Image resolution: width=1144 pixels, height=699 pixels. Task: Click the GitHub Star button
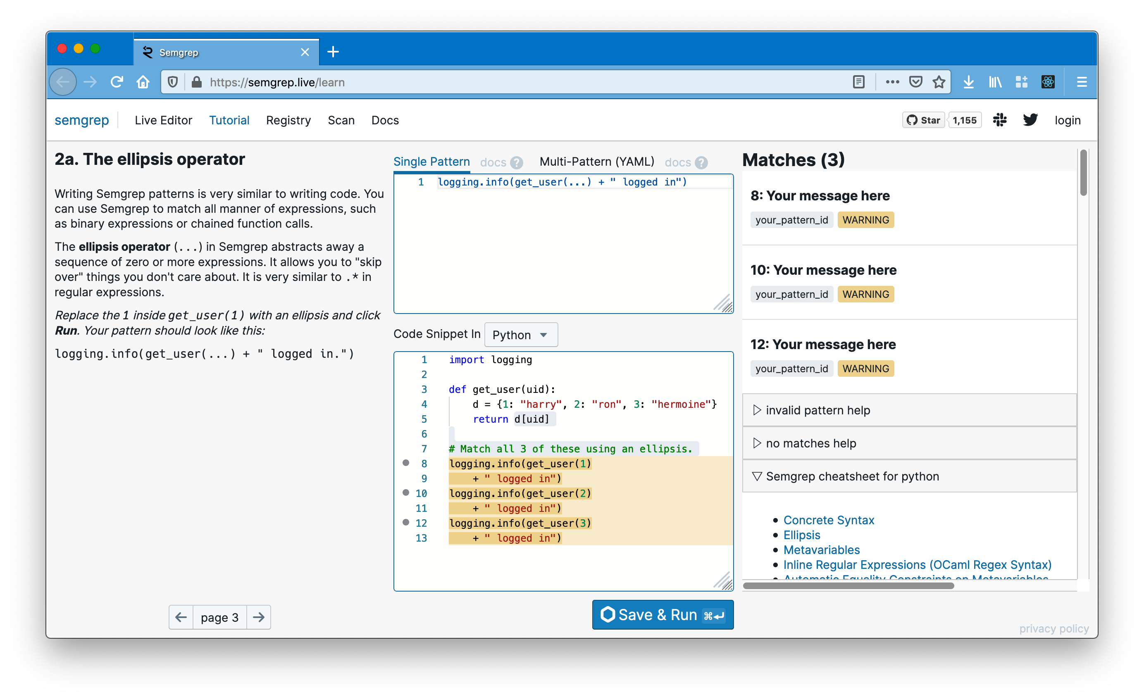coord(923,120)
